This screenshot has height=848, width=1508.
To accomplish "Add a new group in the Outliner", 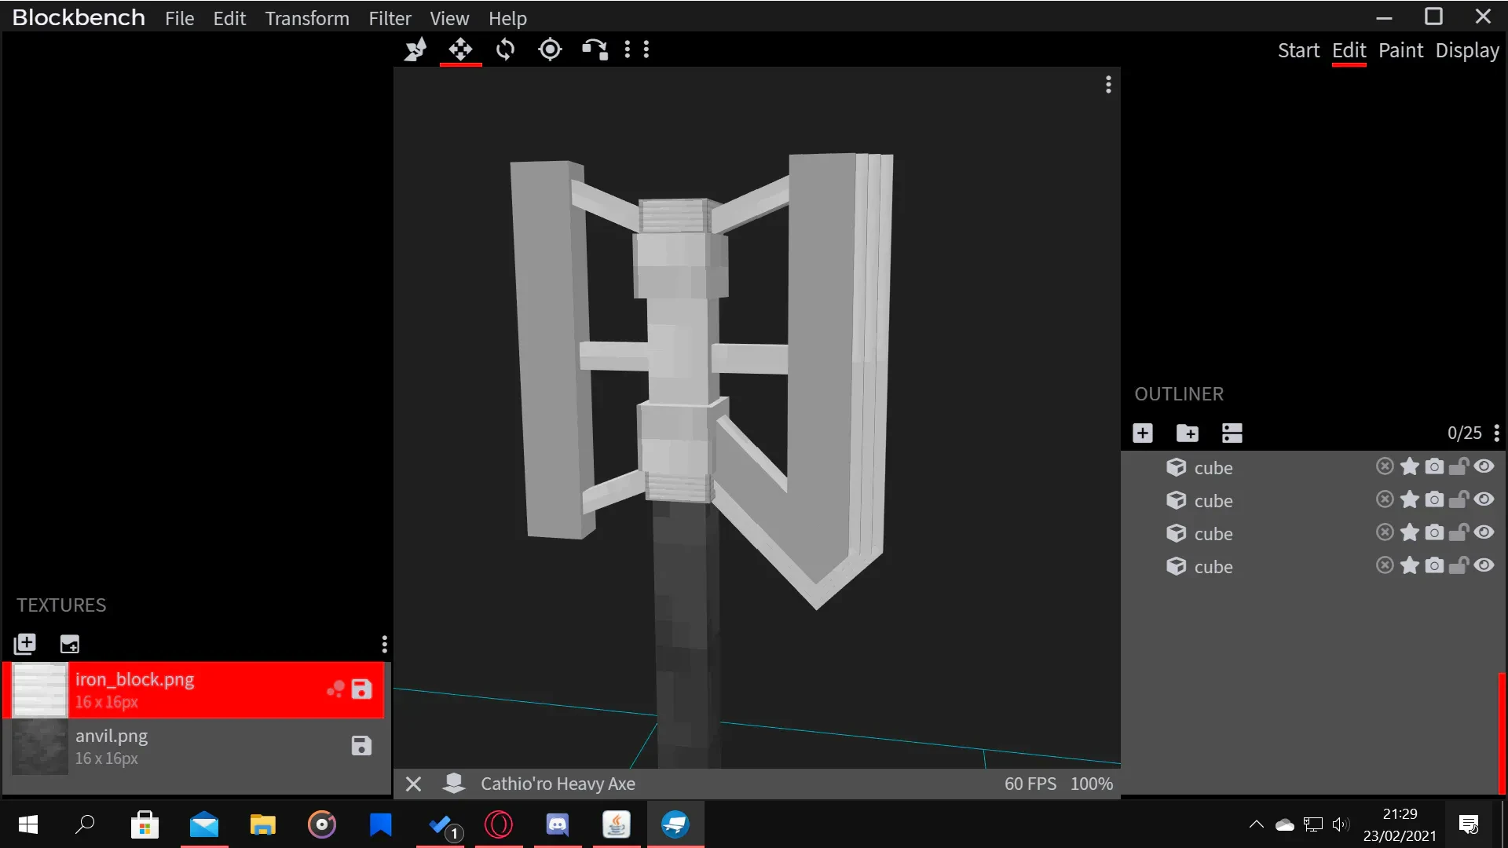I will coord(1188,433).
